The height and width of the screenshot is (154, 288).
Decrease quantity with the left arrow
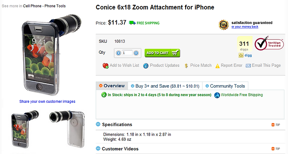click(118, 53)
